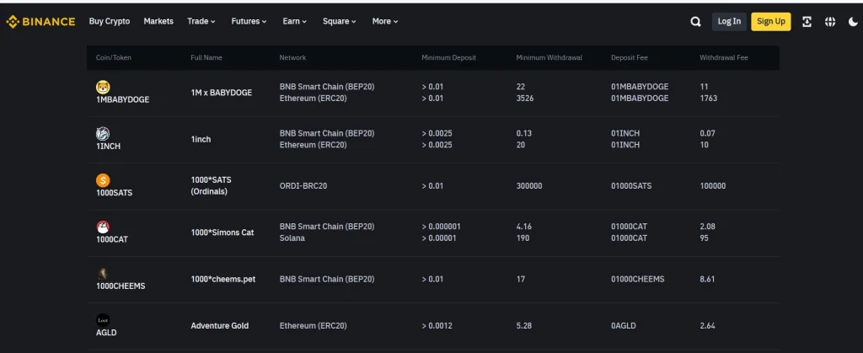This screenshot has width=863, height=353.
Task: Click the 1000CAT coin icon
Action: (x=103, y=227)
